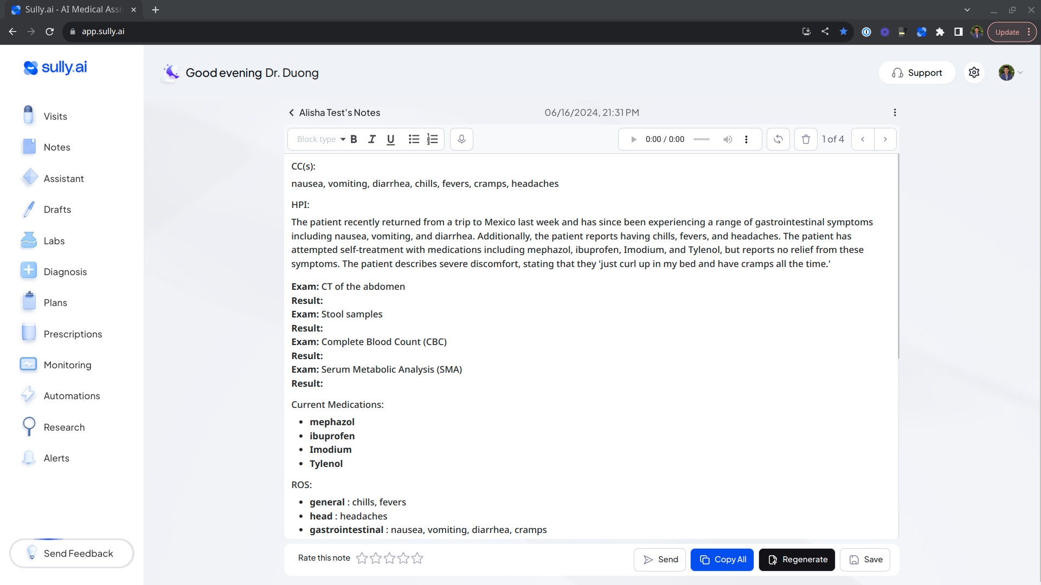This screenshot has width=1041, height=585.
Task: Insert a bulleted list
Action: click(414, 139)
